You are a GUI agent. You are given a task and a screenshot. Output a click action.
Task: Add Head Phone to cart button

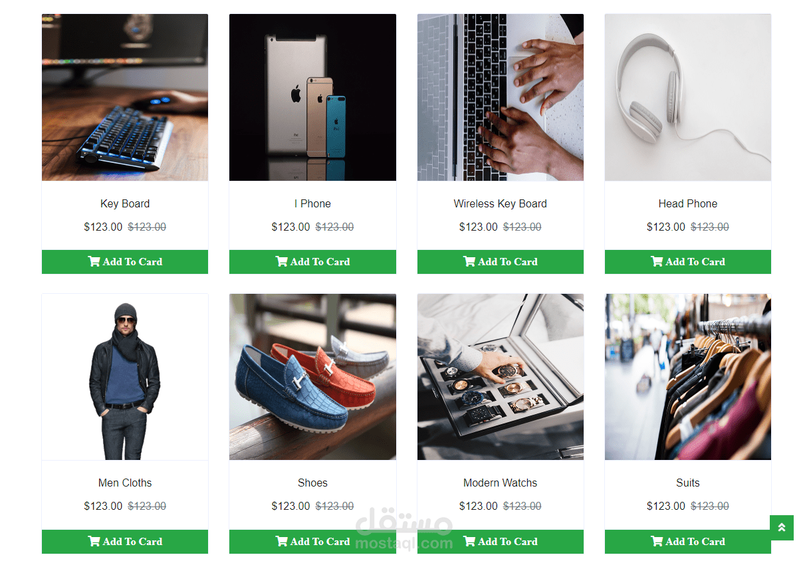tap(688, 262)
